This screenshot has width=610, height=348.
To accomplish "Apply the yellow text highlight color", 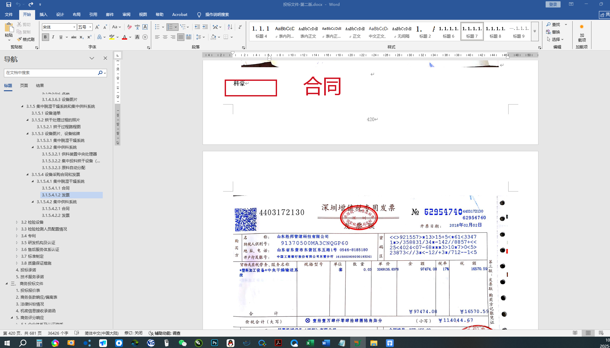I will [112, 37].
